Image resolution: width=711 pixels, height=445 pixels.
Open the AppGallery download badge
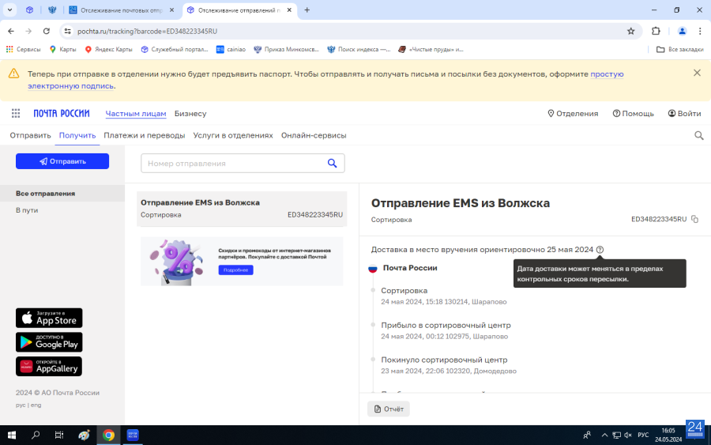pos(49,366)
